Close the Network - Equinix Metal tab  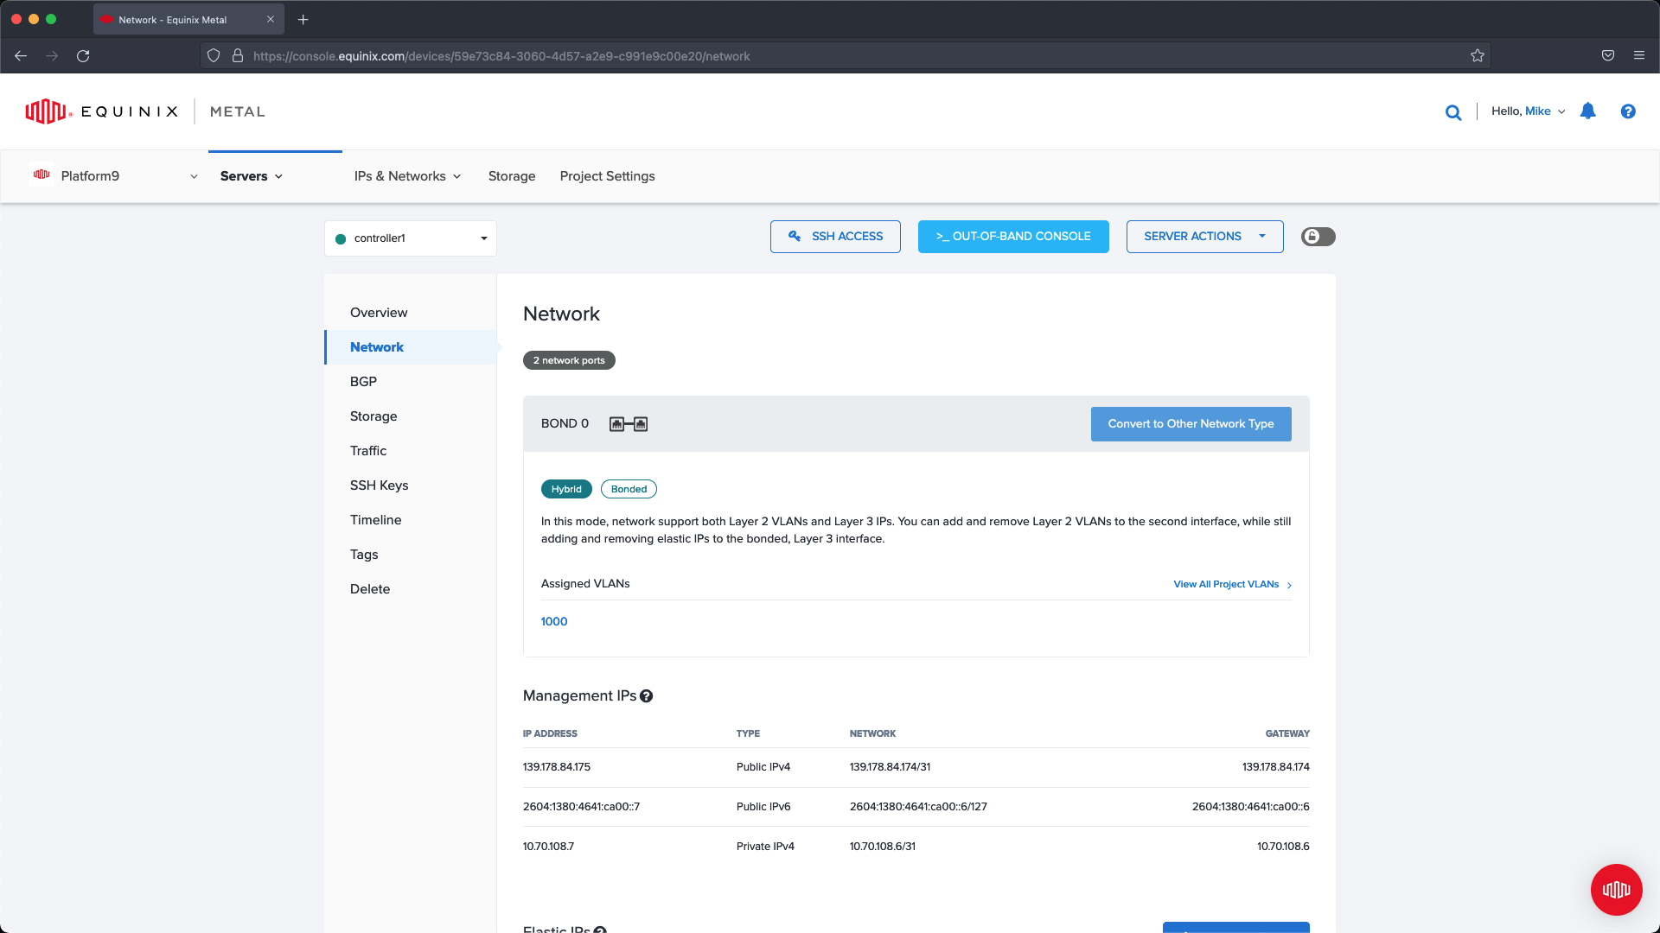[271, 19]
